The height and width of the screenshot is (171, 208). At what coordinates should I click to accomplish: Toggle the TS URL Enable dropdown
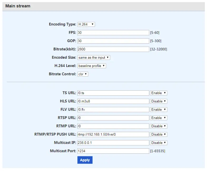coord(159,93)
